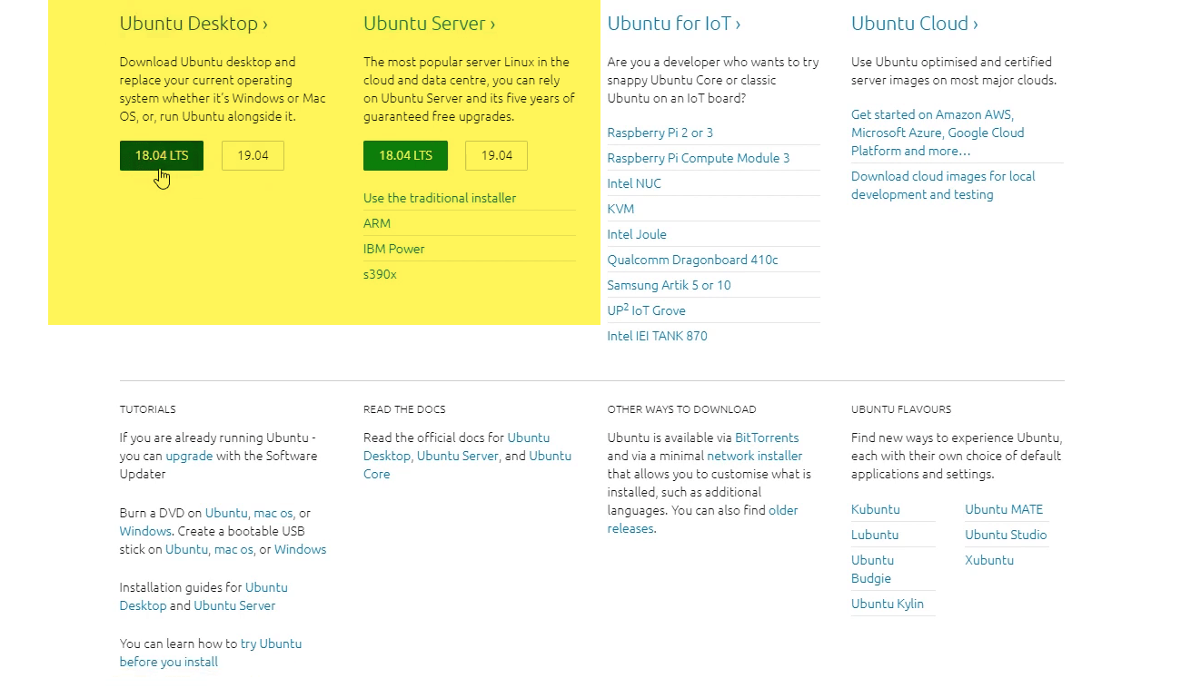The height and width of the screenshot is (688, 1201).
Task: Open the Intel NUC link
Action: 634,183
